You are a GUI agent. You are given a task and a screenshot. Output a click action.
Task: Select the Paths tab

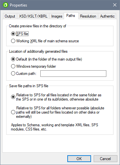[71, 16]
